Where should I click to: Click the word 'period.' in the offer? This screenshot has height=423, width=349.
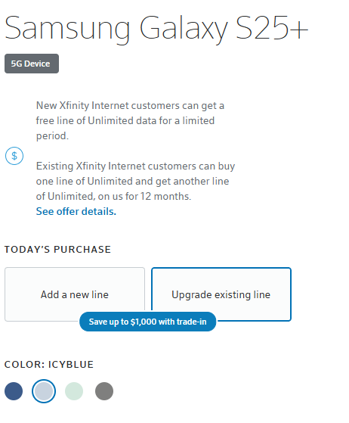[x=52, y=135]
